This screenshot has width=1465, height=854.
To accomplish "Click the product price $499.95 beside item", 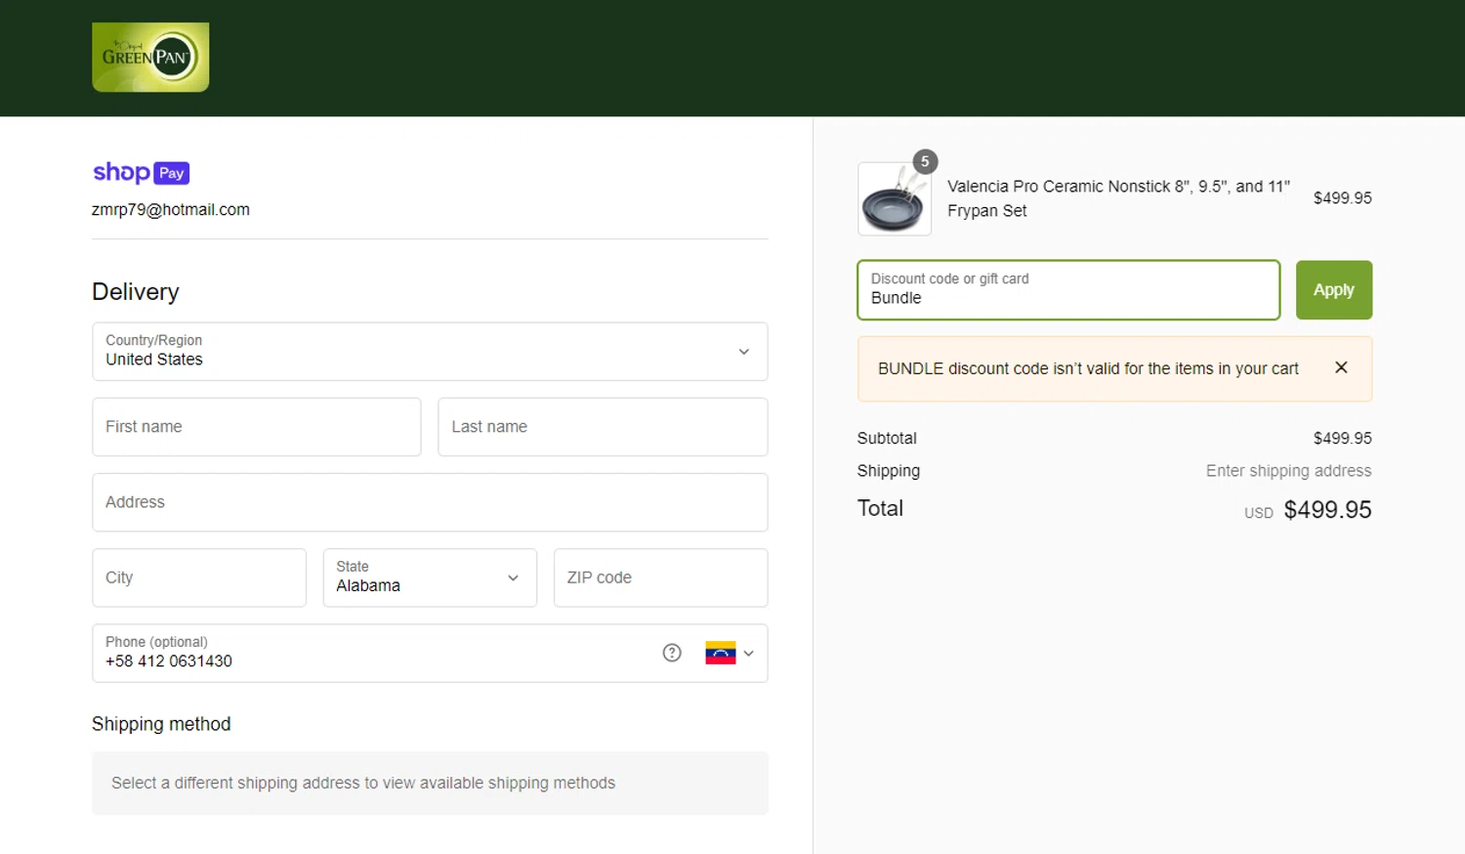I will (1342, 198).
